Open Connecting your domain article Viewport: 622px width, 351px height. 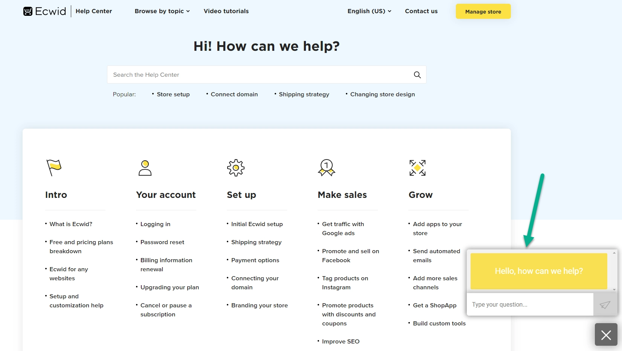click(x=255, y=283)
